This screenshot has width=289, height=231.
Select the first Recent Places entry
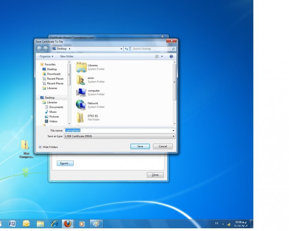(x=53, y=79)
